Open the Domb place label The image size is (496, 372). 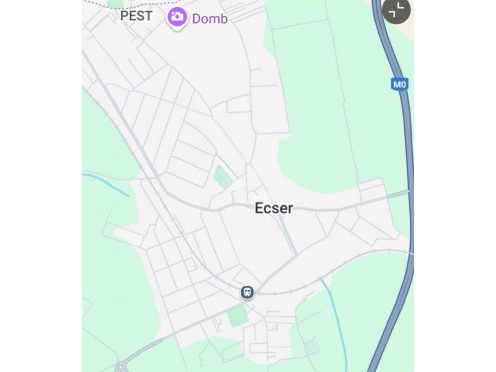coord(210,19)
